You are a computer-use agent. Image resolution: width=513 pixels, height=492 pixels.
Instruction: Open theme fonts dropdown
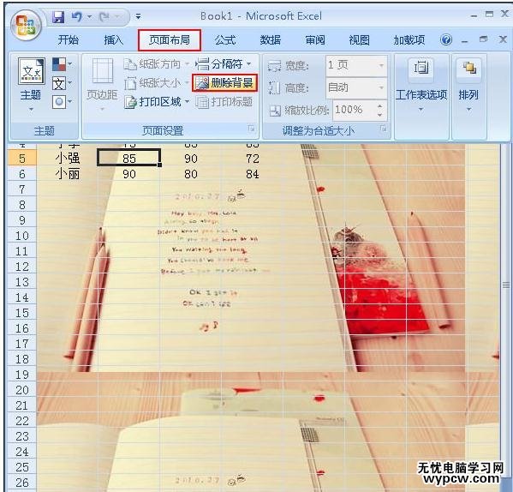pyautogui.click(x=62, y=83)
